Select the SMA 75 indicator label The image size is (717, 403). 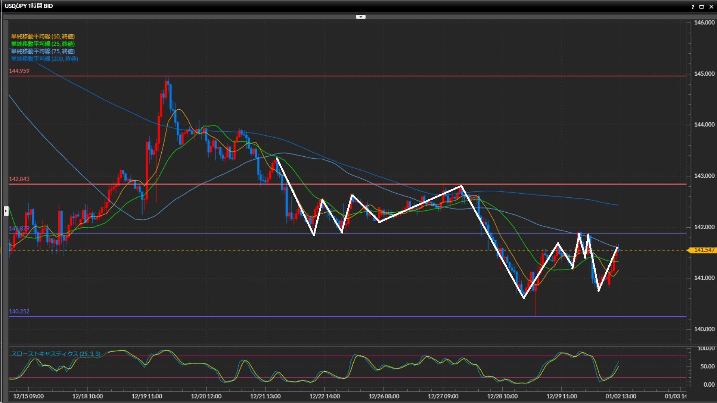pos(43,51)
